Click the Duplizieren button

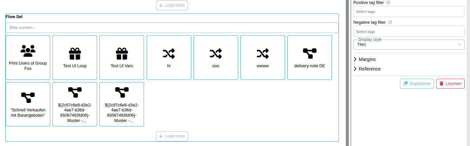click(417, 84)
